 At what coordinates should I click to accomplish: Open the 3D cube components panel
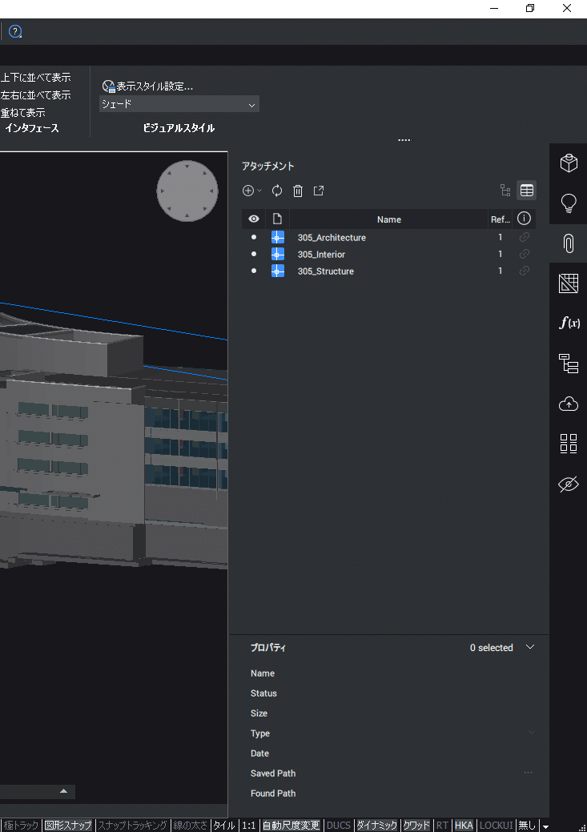tap(569, 163)
